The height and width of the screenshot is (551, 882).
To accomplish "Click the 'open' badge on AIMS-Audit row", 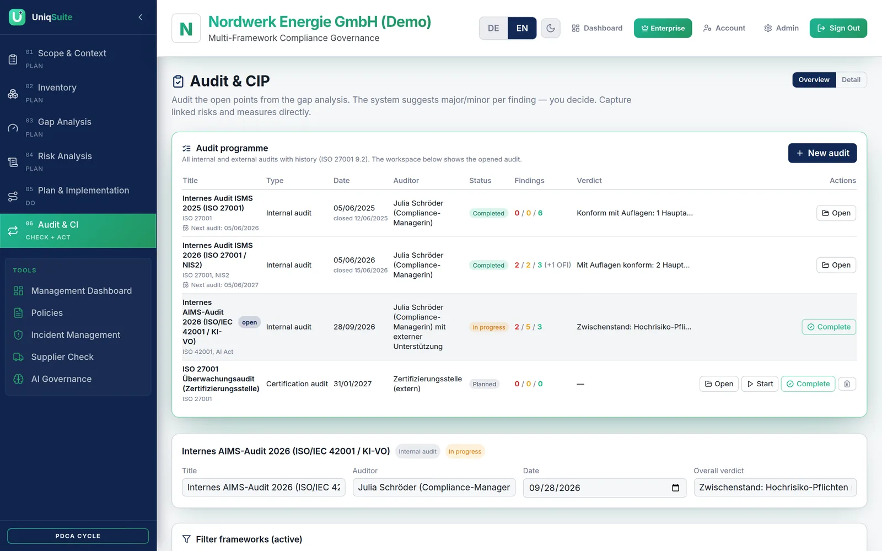I will 249,322.
